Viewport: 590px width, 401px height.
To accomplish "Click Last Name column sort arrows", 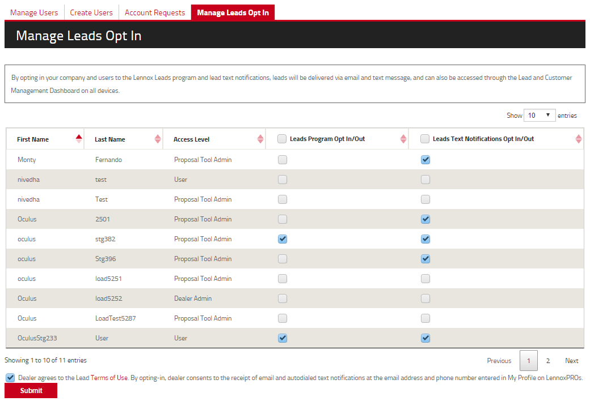I will point(158,139).
